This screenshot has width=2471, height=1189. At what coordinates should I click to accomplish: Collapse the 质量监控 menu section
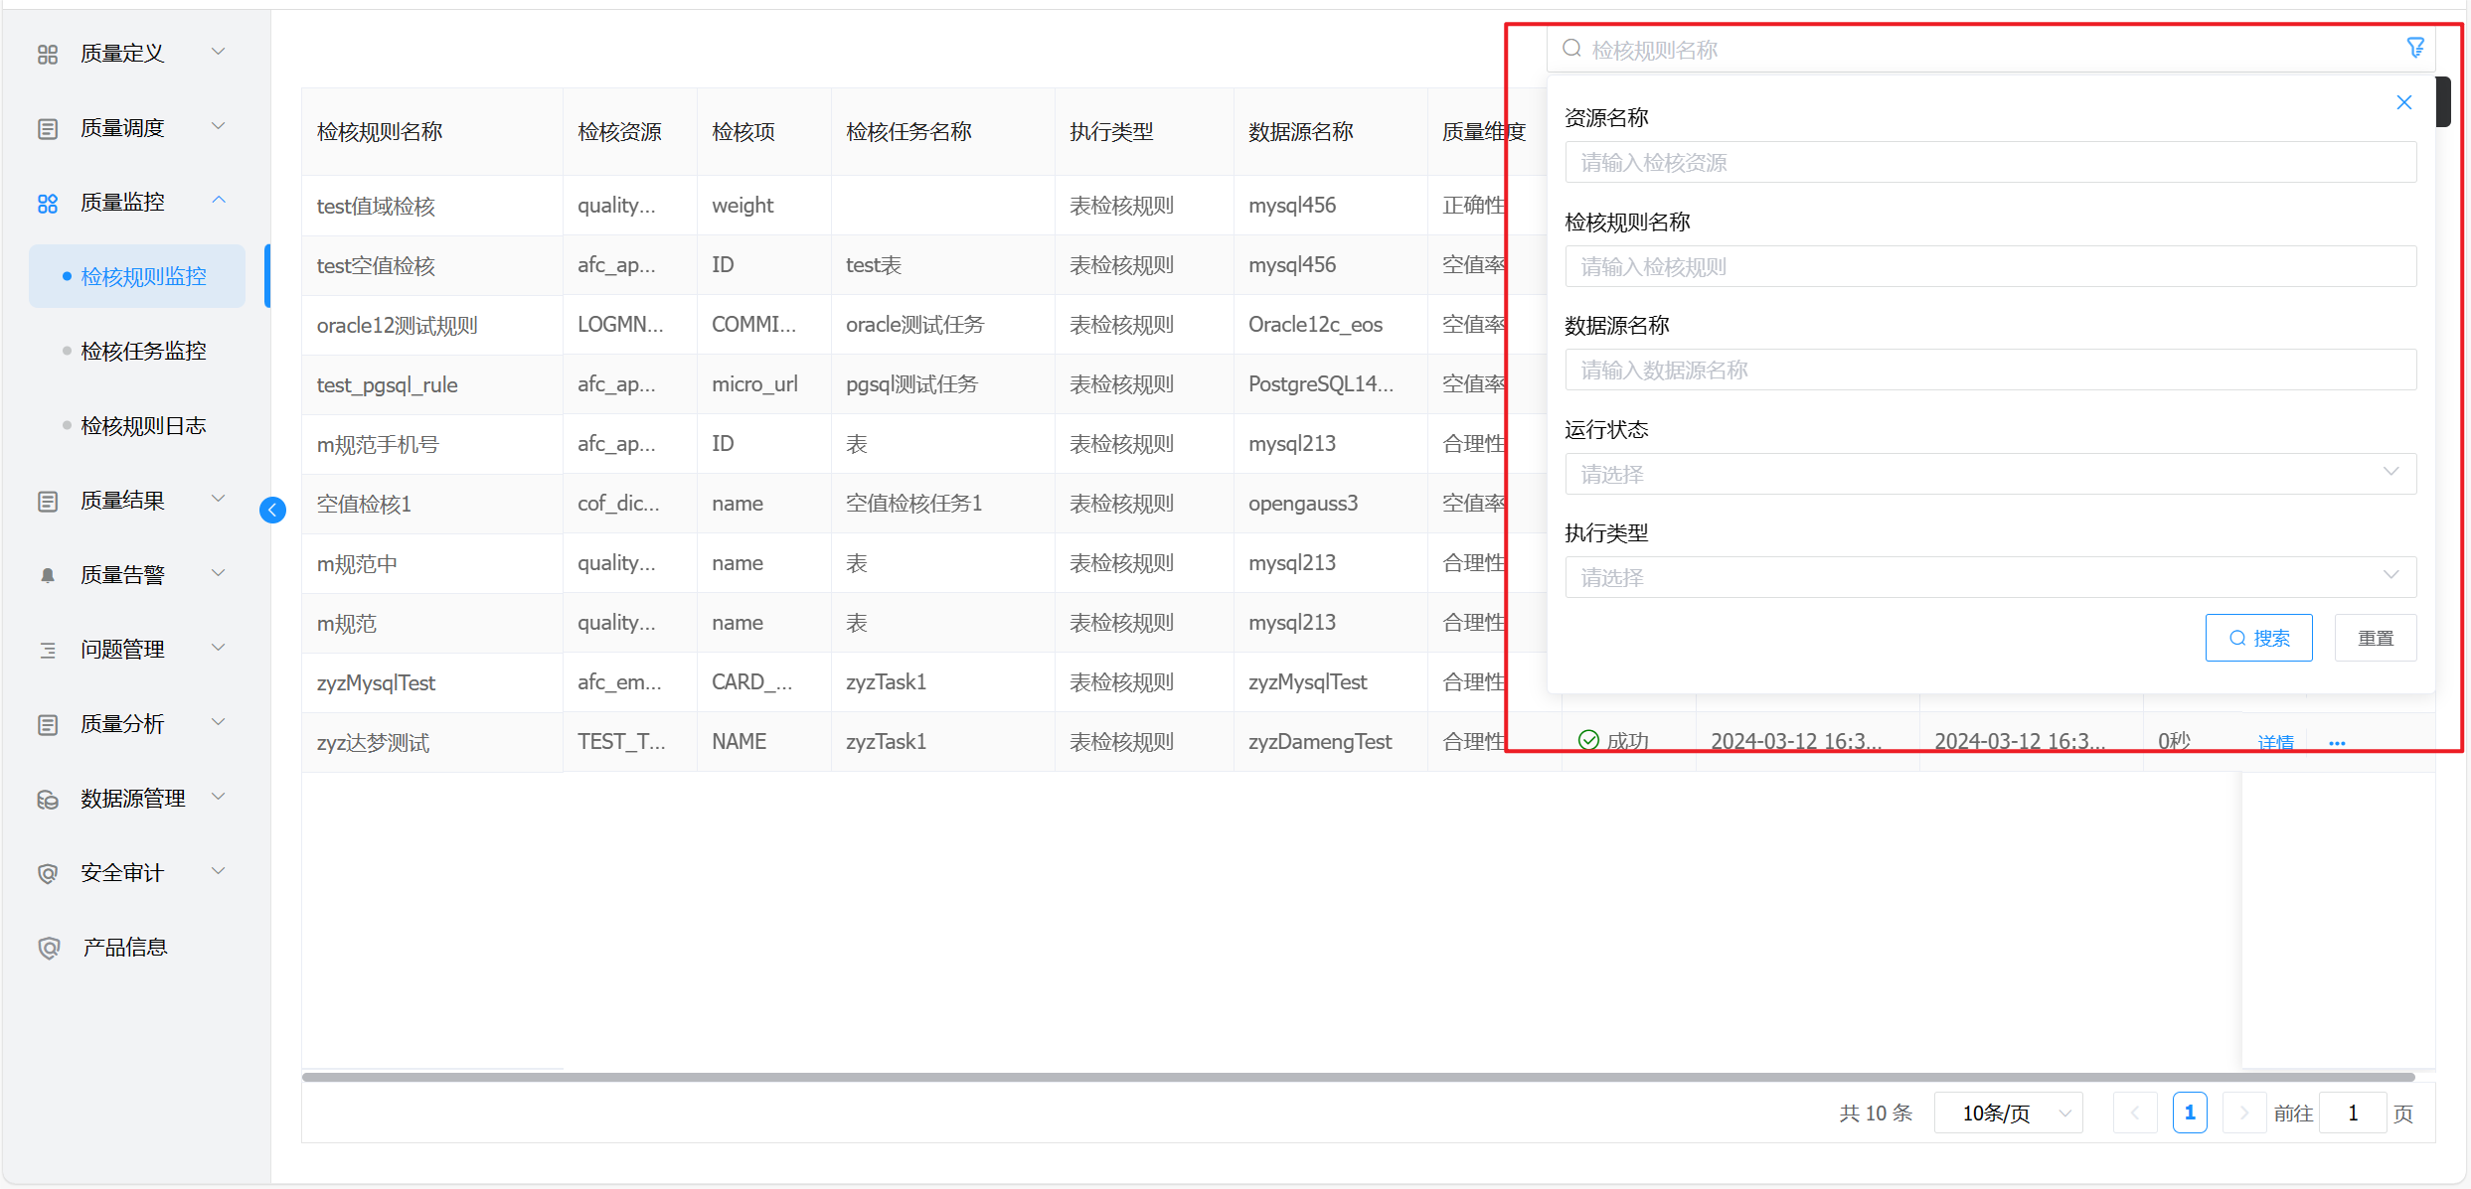pyautogui.click(x=219, y=202)
